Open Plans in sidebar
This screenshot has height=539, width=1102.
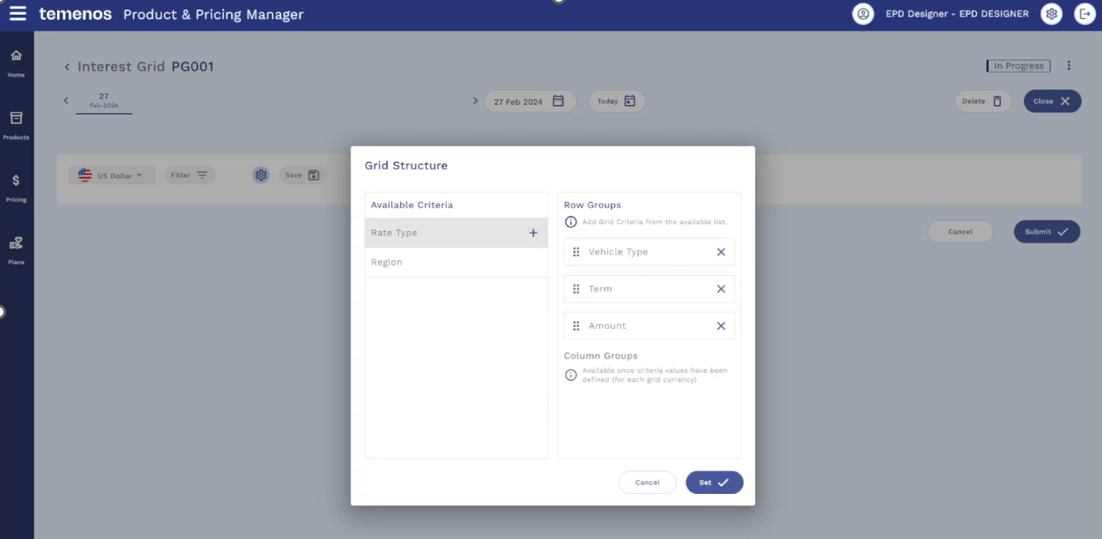[x=16, y=249]
